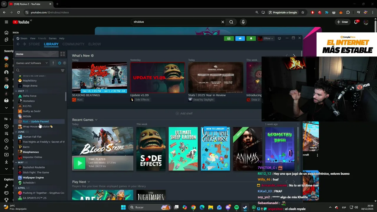377x212 pixels.
Task: Open Steam friends button in green
Action: click(229, 38)
